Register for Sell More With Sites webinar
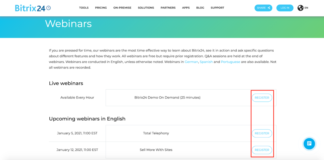 click(x=262, y=150)
